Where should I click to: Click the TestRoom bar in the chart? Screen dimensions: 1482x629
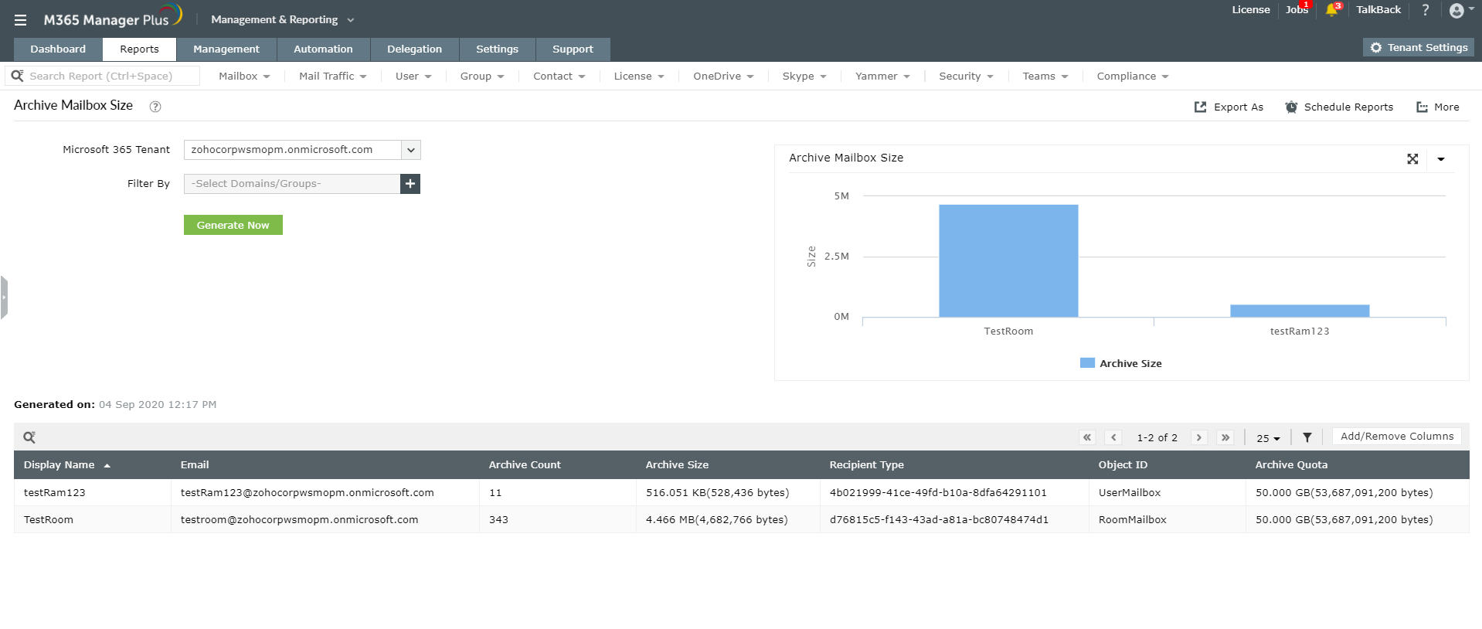(1008, 260)
